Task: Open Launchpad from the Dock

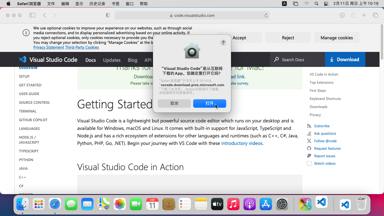Action: pyautogui.click(x=39, y=204)
